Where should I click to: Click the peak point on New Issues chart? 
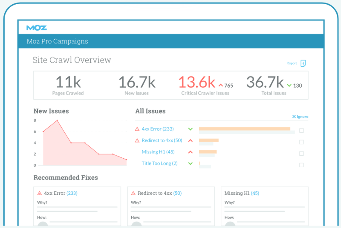point(57,120)
